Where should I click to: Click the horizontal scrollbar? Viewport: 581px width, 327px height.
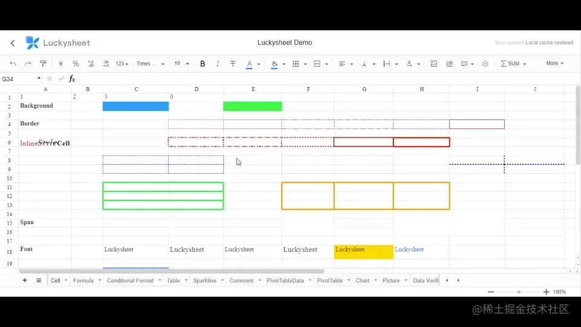171,271
